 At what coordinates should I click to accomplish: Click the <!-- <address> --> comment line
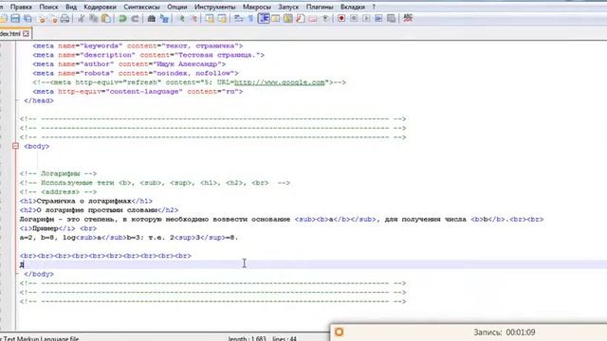click(58, 191)
